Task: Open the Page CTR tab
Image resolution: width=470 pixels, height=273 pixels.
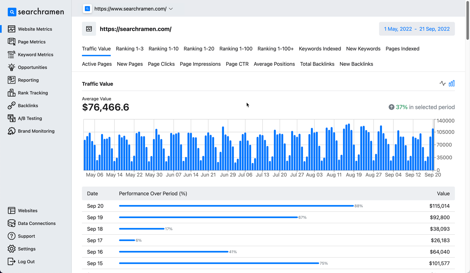Action: (x=237, y=64)
